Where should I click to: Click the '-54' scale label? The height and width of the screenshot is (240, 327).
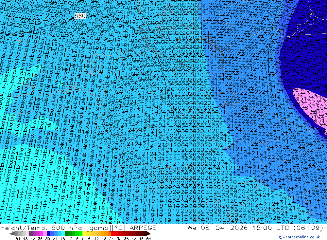tap(16, 239)
